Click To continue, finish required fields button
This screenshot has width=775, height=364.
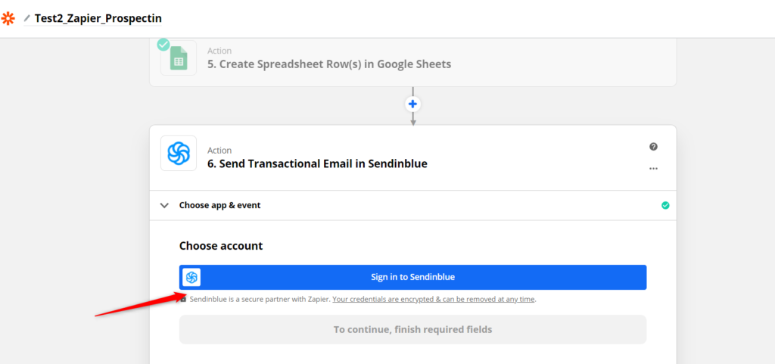[412, 329]
